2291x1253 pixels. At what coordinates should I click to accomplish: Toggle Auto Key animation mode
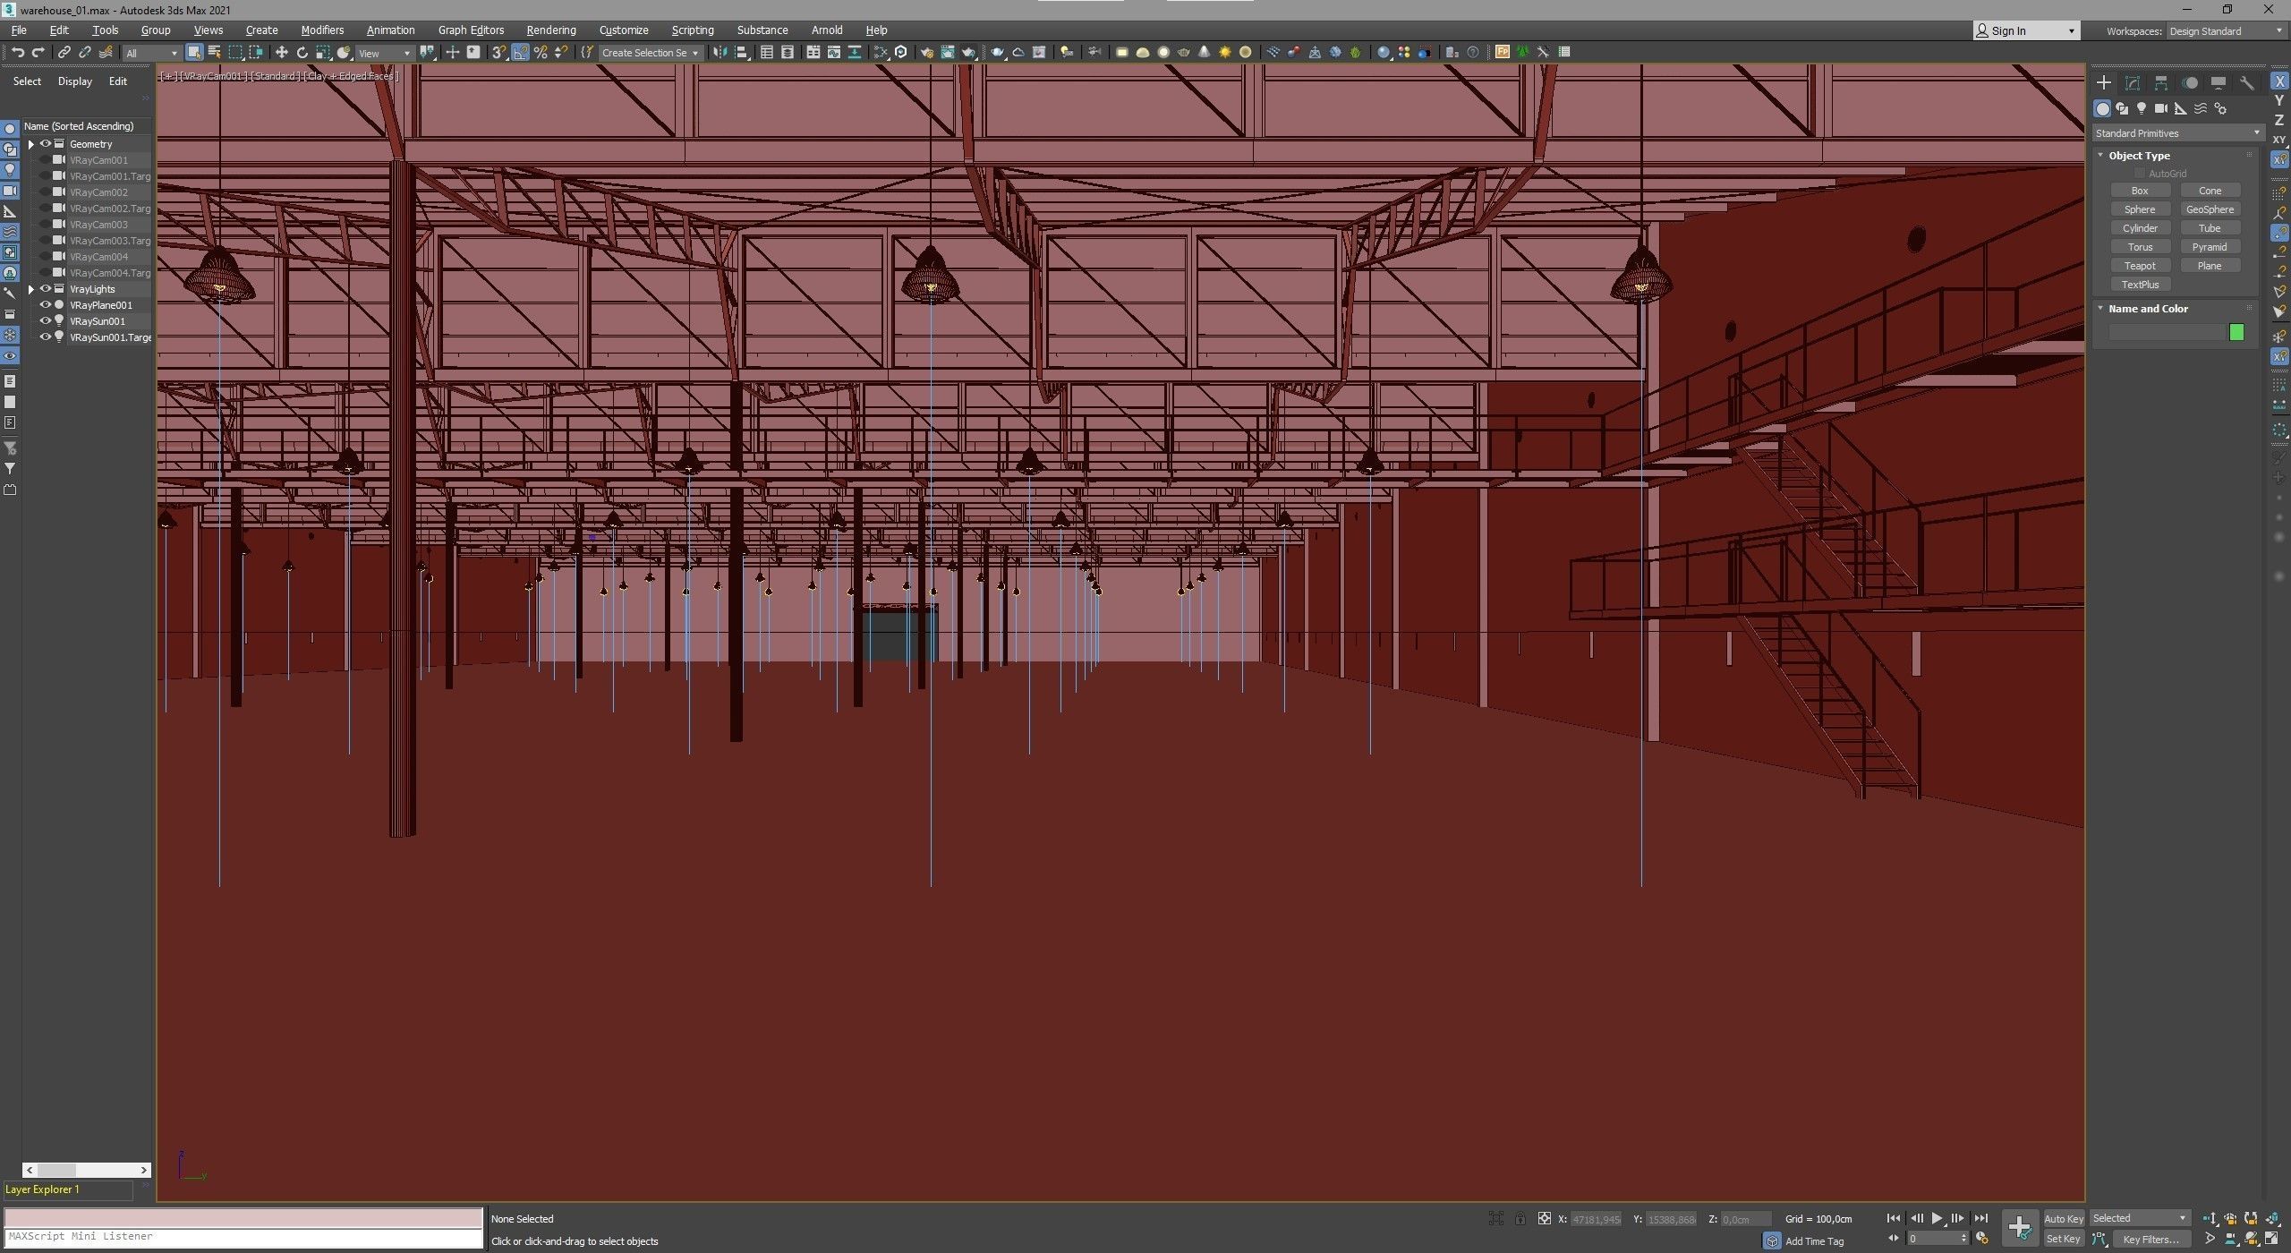point(2063,1218)
